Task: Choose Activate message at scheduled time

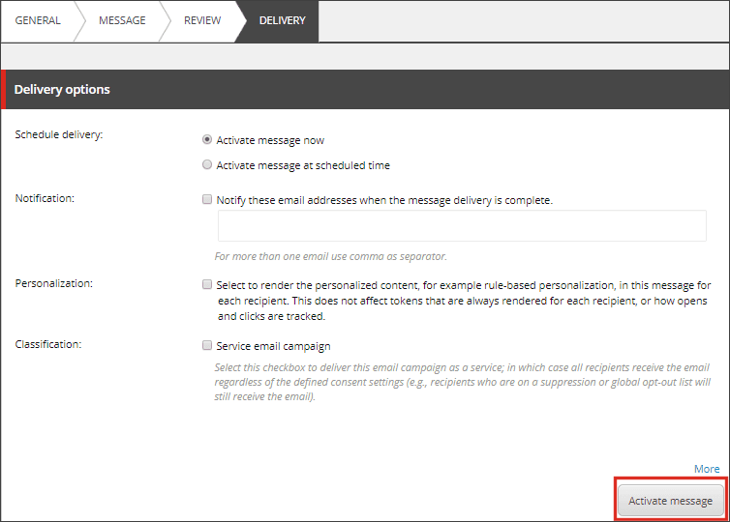Action: click(207, 165)
